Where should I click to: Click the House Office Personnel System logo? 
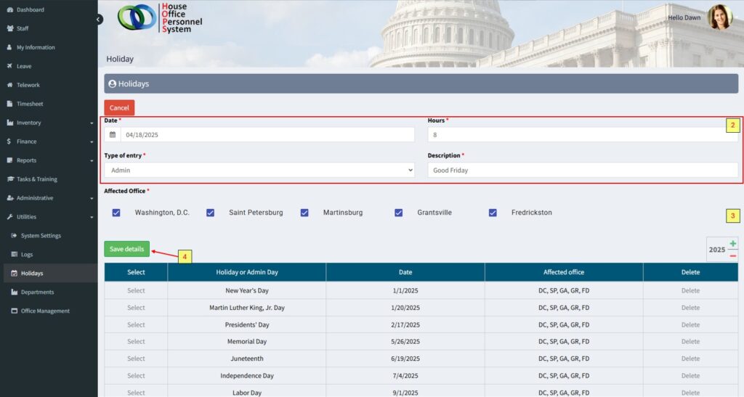[x=160, y=18]
